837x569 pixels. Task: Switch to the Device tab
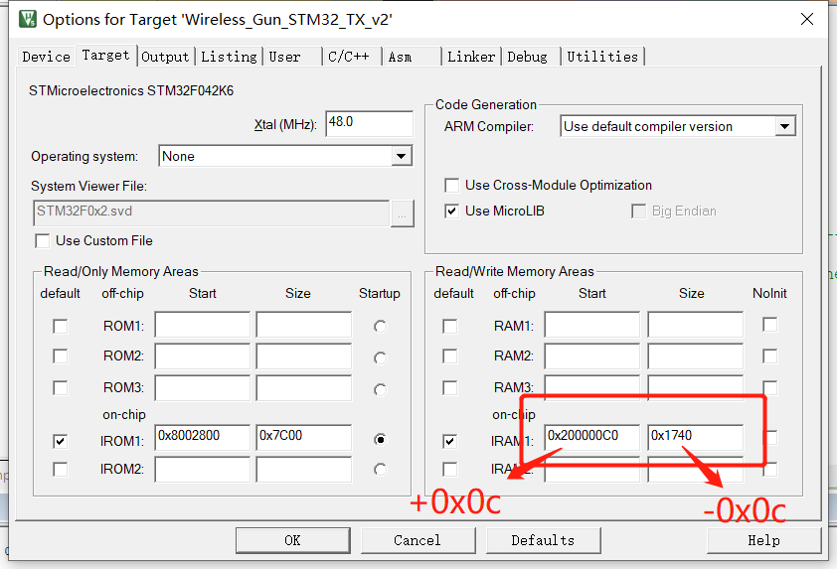click(46, 57)
